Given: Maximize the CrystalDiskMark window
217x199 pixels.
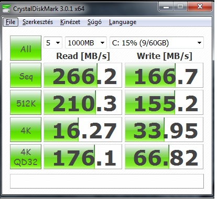Looking at the screenshot, I should pos(180,7).
